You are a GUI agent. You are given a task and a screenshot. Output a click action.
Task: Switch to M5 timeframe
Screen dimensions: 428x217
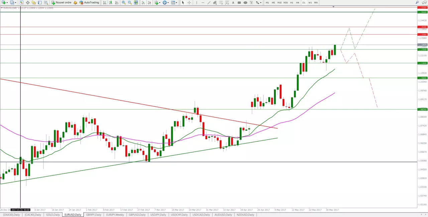tap(273, 2)
